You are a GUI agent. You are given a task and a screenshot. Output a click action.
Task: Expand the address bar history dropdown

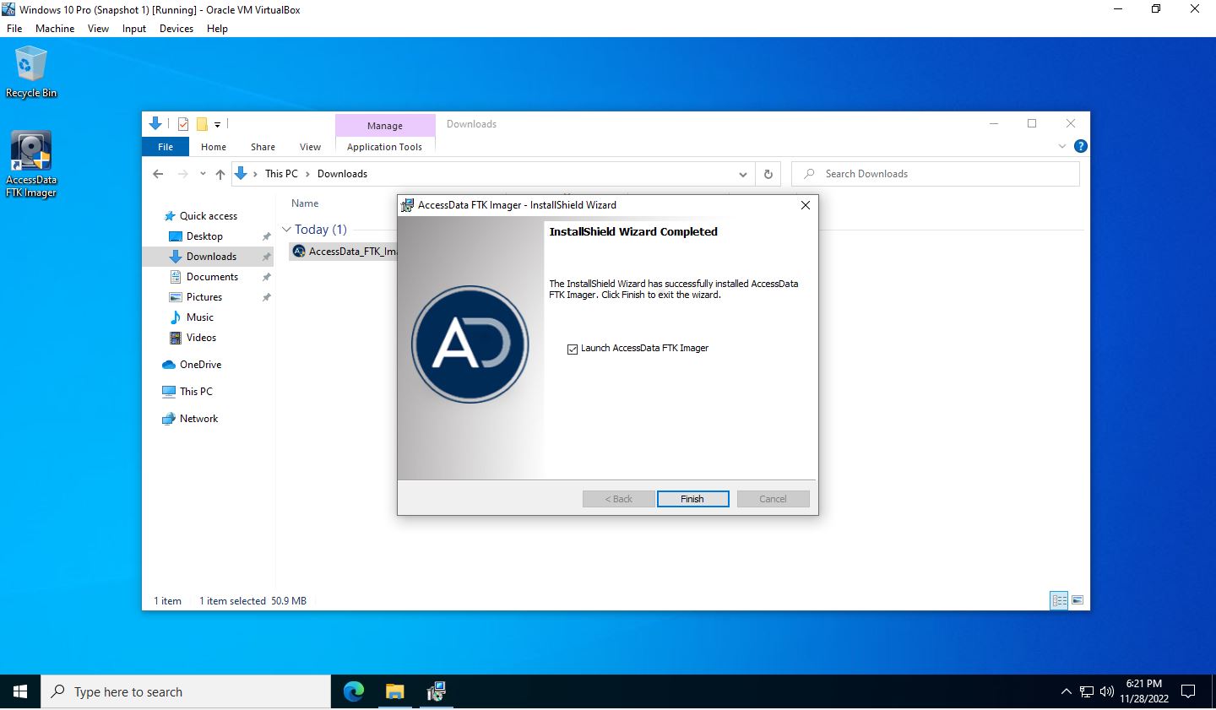coord(743,174)
